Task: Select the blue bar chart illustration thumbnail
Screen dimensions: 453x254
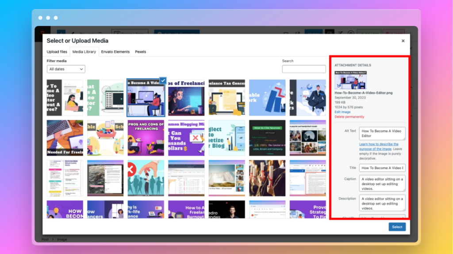Action: (x=267, y=97)
